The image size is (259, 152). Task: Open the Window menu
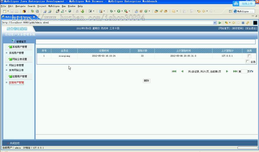pos(72,6)
